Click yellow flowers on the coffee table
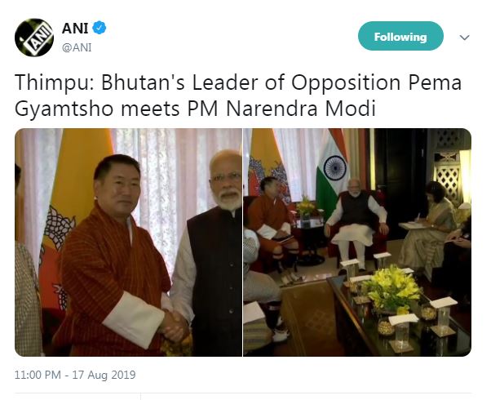 pos(388,286)
